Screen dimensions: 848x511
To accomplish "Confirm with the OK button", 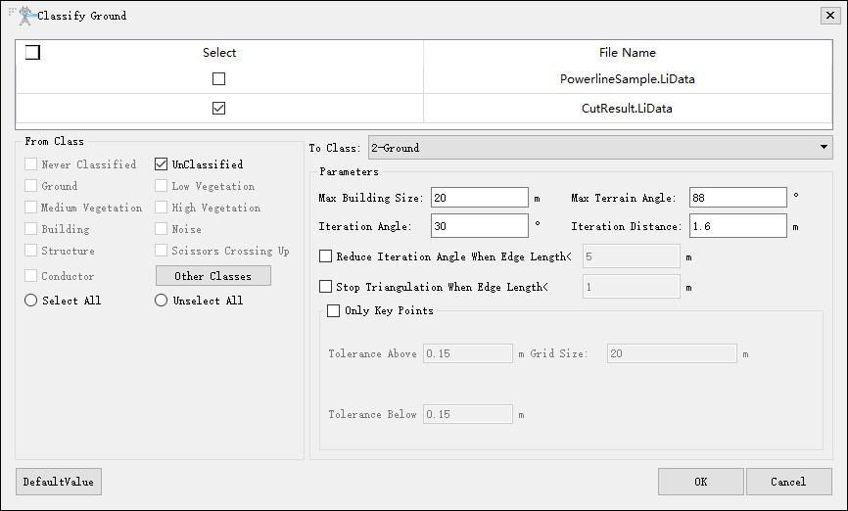I will [x=700, y=482].
